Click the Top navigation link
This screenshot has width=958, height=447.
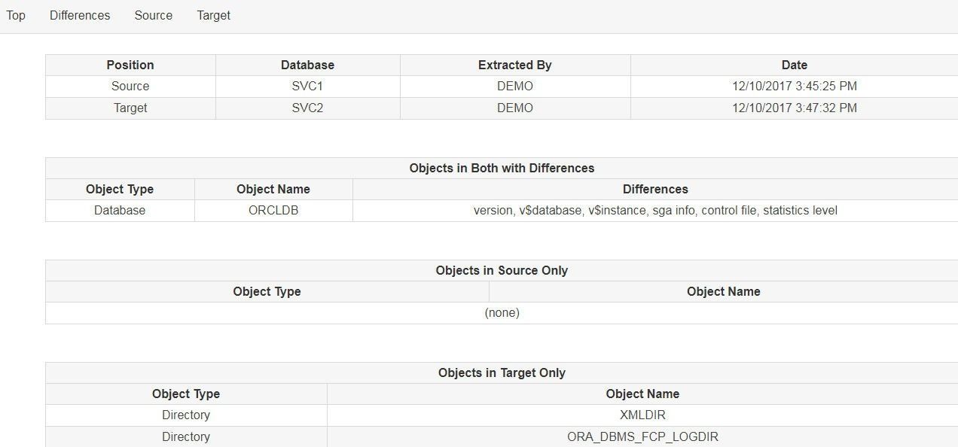point(16,15)
